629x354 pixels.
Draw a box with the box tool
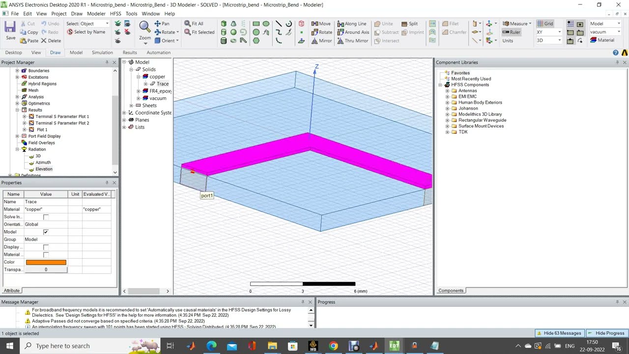[224, 24]
